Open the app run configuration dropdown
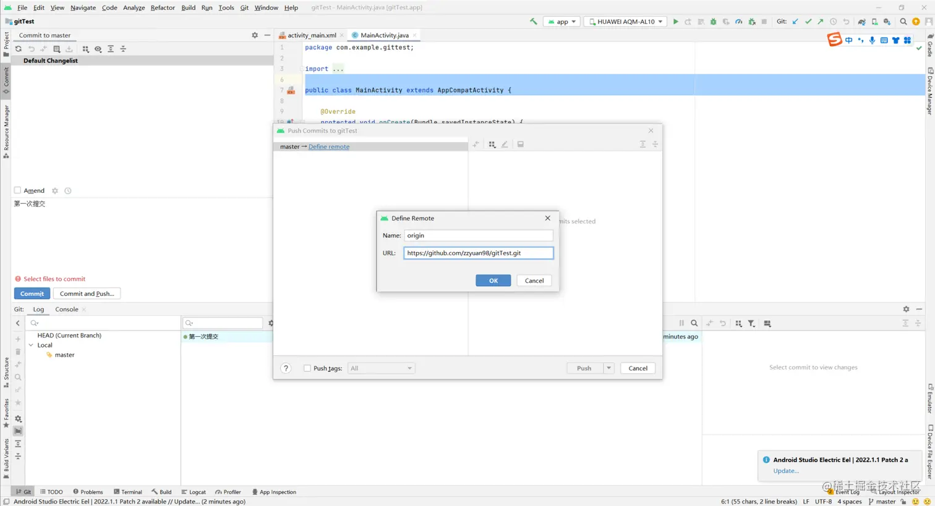935x506 pixels. [x=561, y=22]
